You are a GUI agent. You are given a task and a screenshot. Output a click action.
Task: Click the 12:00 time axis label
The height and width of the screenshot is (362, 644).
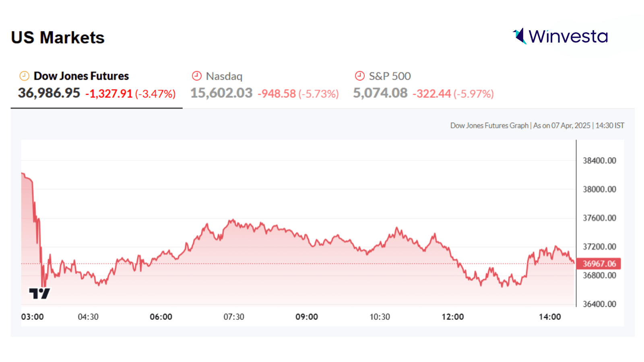coord(453,317)
